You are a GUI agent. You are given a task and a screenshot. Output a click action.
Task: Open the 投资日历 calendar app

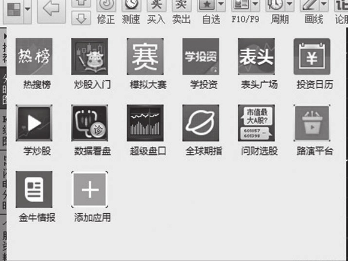[312, 57]
